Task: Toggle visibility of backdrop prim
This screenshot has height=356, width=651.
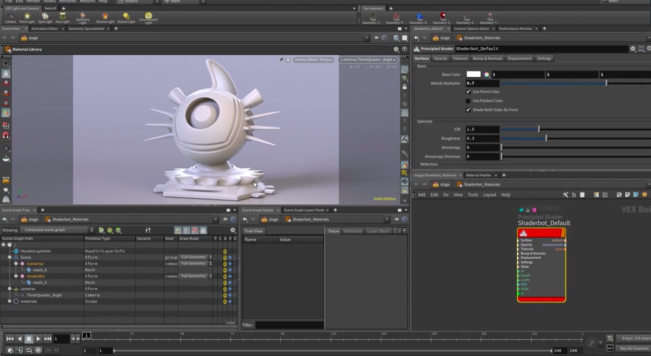Action: pos(230,263)
